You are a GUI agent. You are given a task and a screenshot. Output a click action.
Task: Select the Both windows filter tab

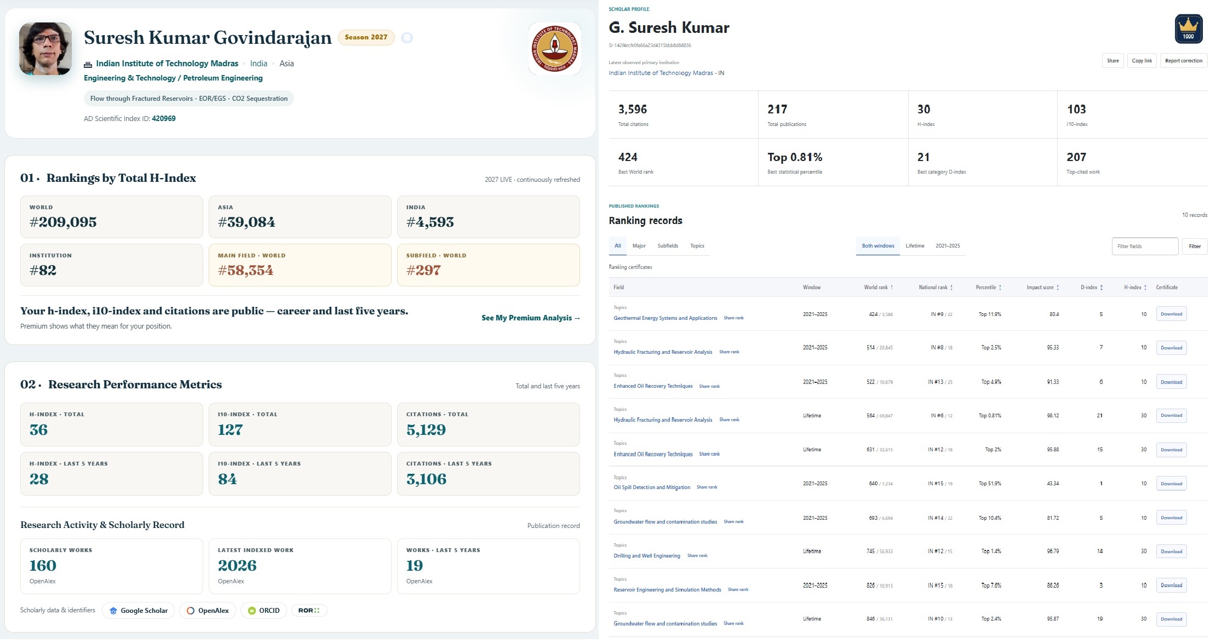pyautogui.click(x=878, y=246)
